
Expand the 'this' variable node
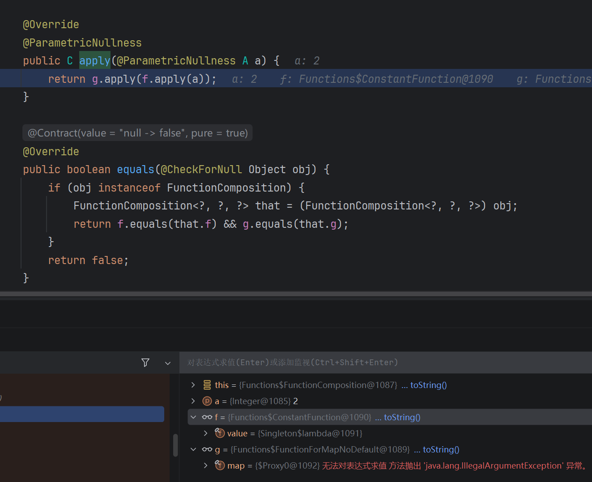193,385
